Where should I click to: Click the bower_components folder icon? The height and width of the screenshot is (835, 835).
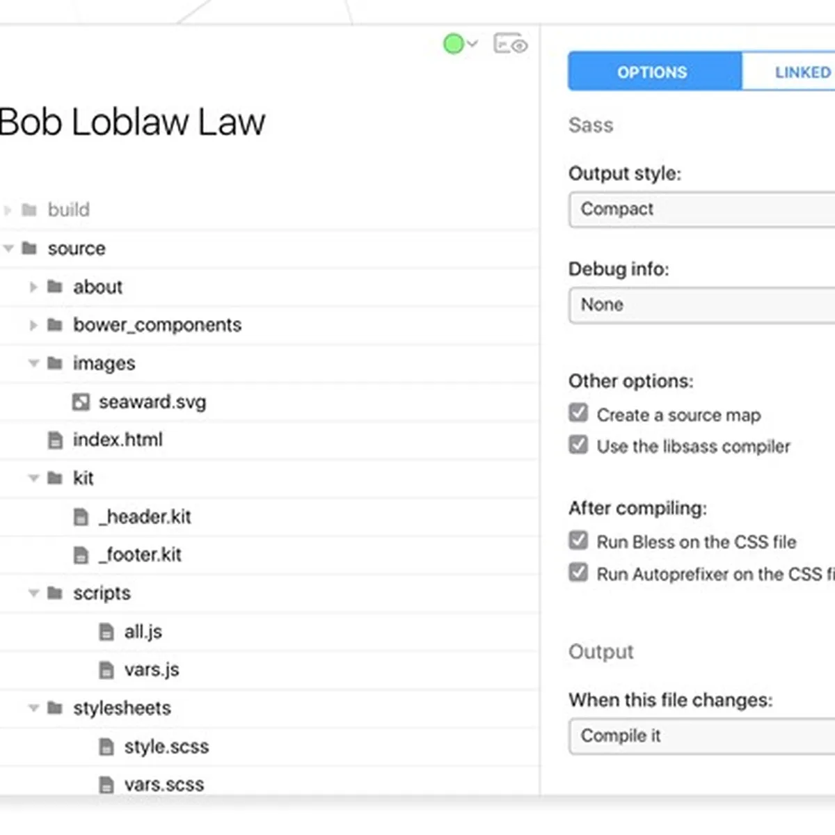pos(55,324)
